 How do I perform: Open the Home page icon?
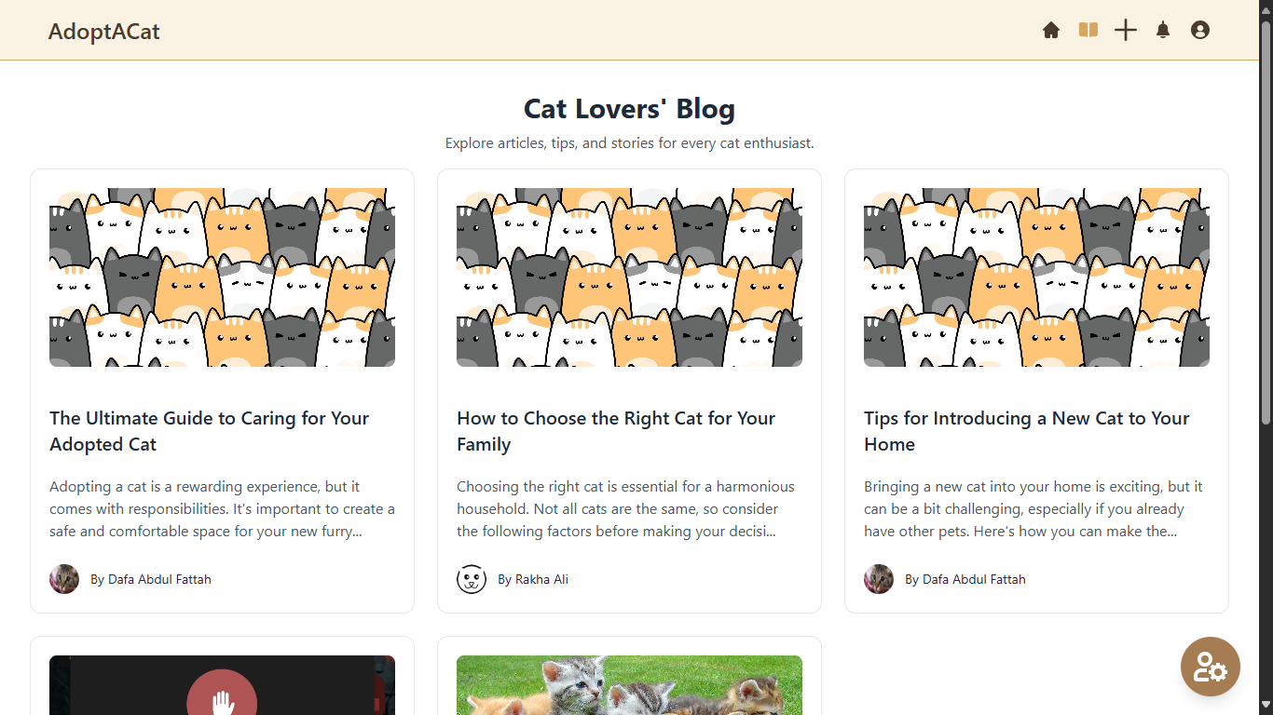[1050, 30]
